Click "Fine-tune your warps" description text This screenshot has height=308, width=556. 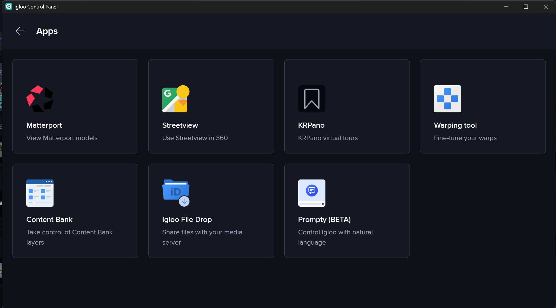[x=465, y=138]
